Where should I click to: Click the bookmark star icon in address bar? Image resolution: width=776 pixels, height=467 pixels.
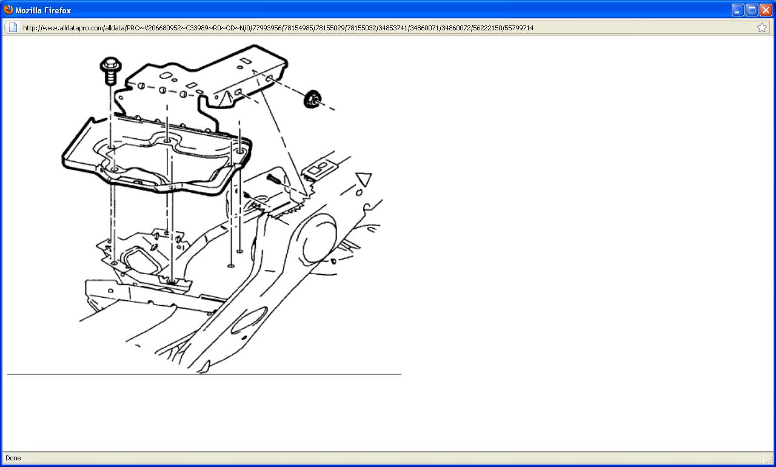click(762, 27)
